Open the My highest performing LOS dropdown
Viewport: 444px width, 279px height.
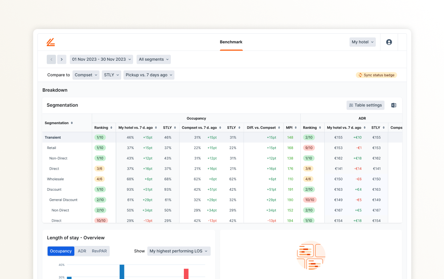coord(179,251)
